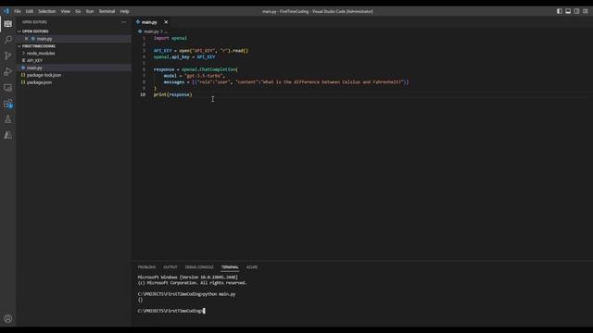Screen dimensions: 593x333
Task: Click the model "gpt-3.5-turbo" line
Action: point(195,76)
